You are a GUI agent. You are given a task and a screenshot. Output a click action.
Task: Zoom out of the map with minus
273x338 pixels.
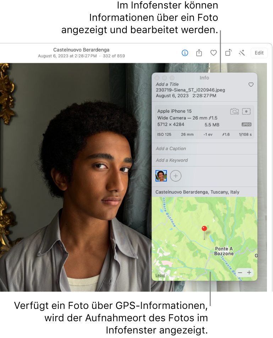point(240,272)
